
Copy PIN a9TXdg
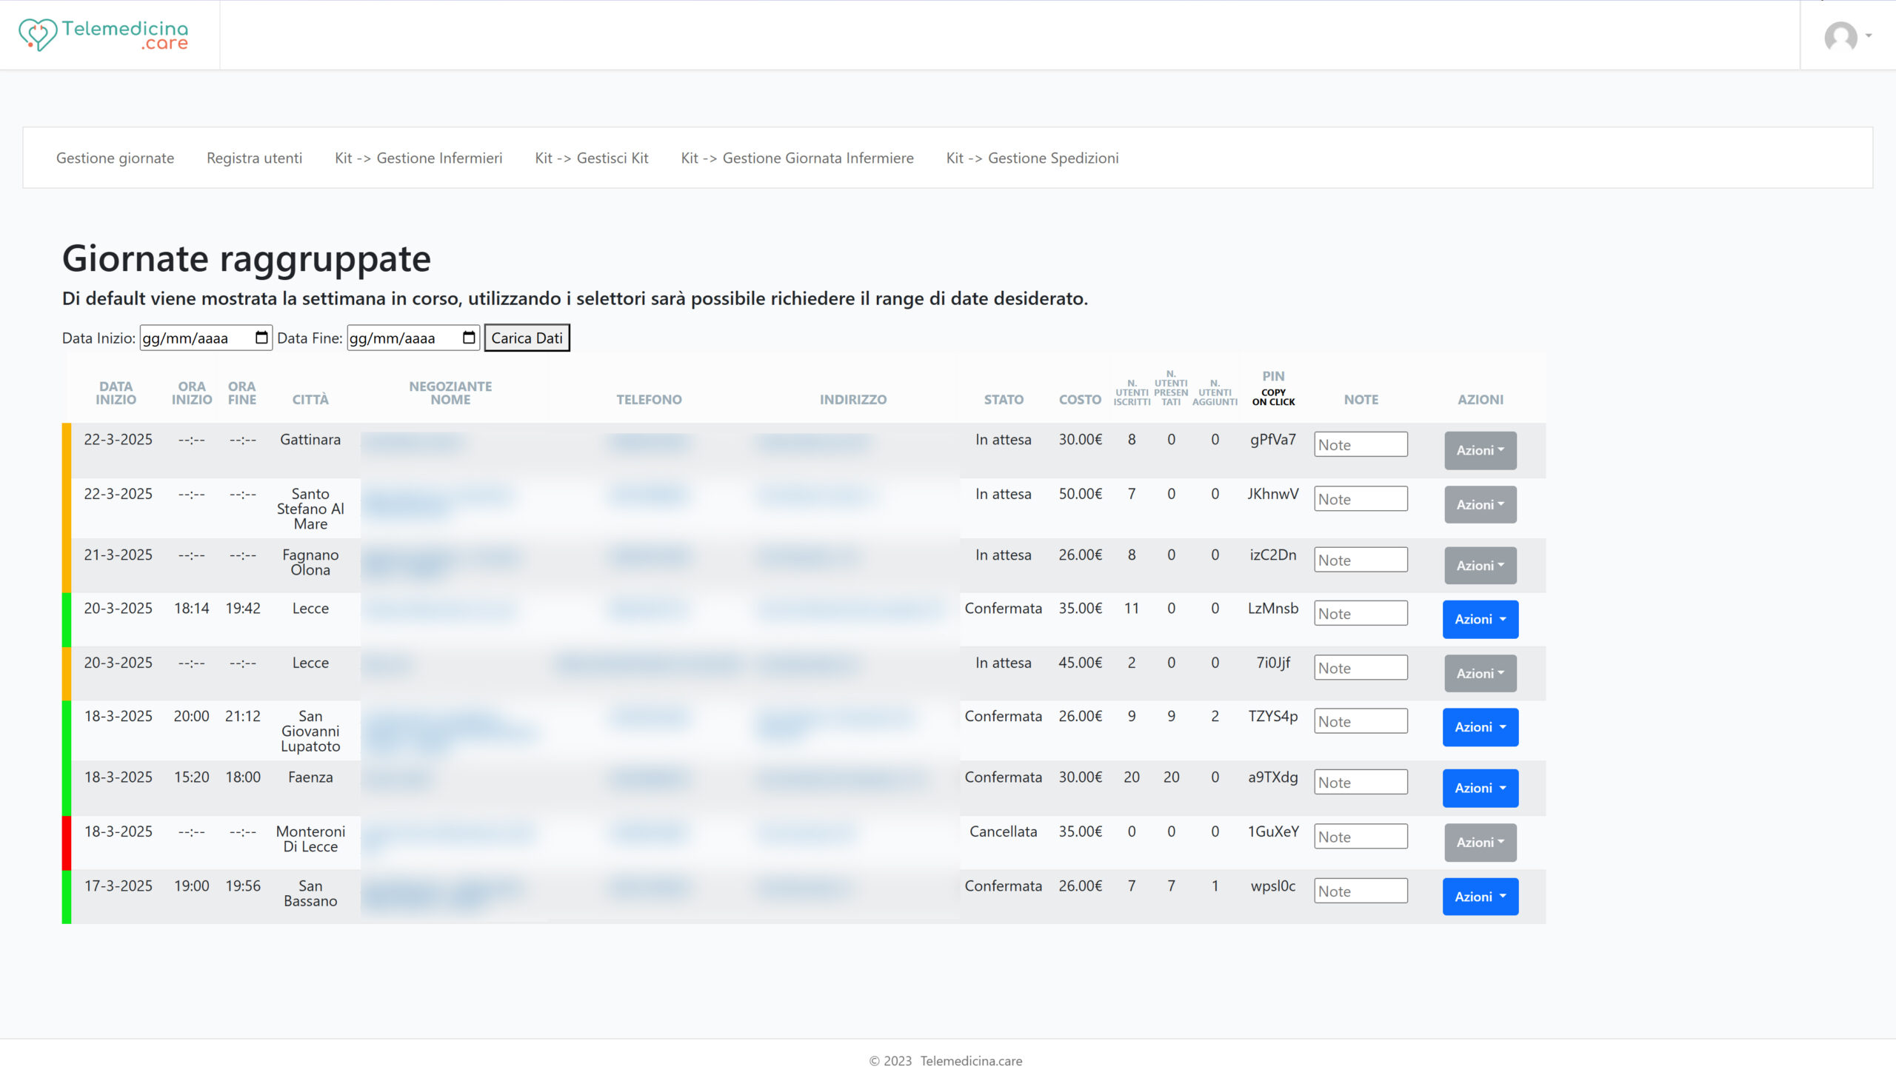1273,777
